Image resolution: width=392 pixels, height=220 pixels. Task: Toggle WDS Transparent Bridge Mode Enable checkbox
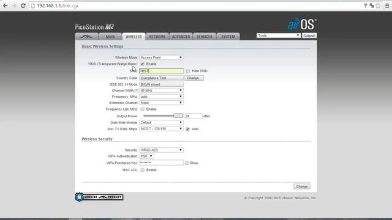(x=142, y=64)
